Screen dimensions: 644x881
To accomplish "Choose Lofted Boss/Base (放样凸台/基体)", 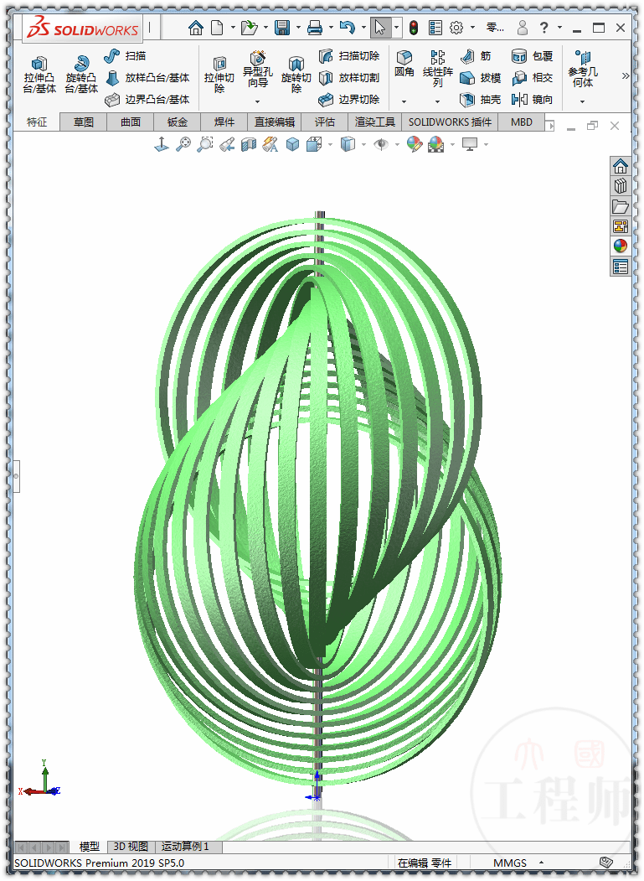I will [147, 77].
